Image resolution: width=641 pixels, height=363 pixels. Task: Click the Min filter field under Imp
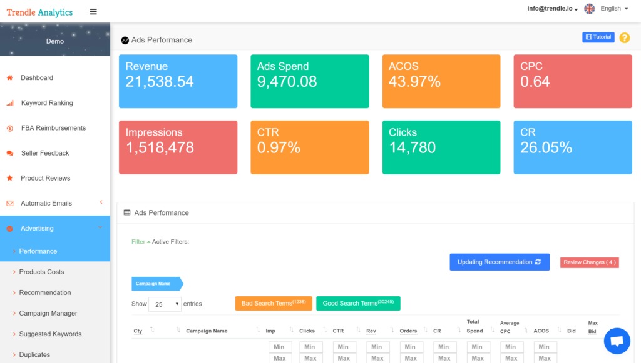coord(280,346)
